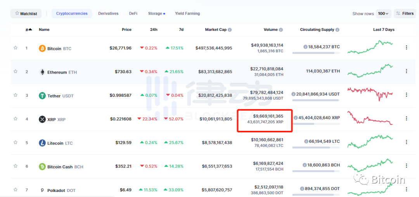Open the Polkadot row three-dot menu
This screenshot has height=197, width=419.
coord(407,189)
